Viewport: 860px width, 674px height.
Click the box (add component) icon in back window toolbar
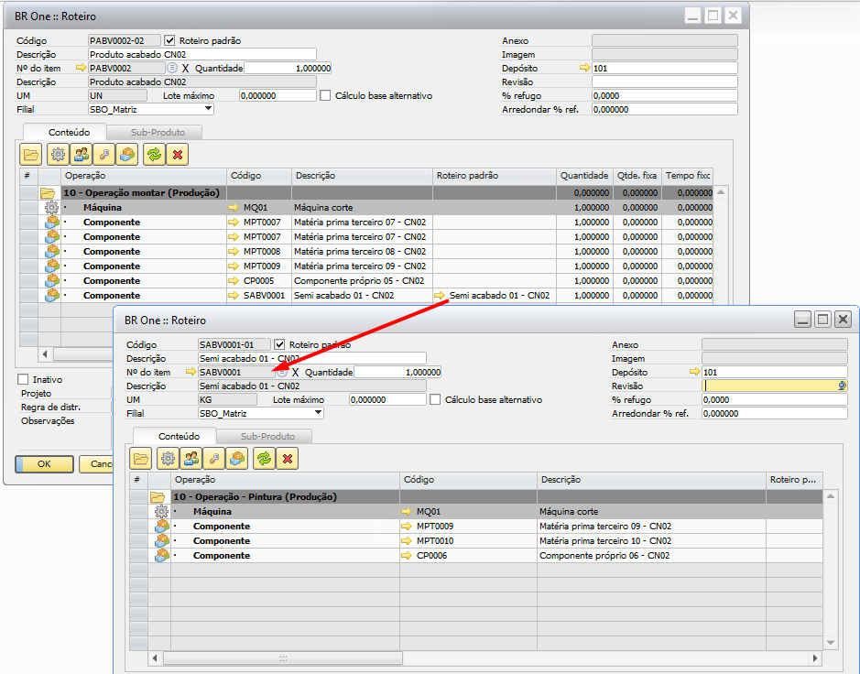click(128, 155)
